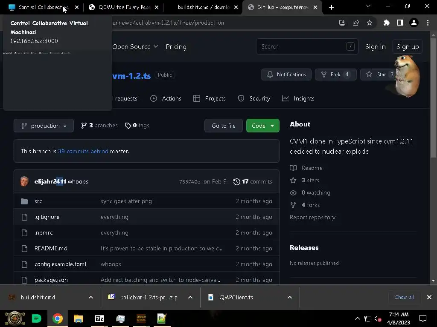Click Show all downloads
The width and height of the screenshot is (437, 327).
tap(405, 297)
